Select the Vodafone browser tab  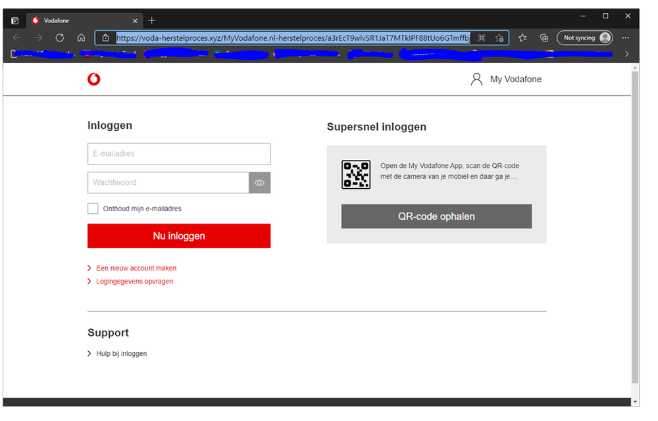(x=84, y=20)
